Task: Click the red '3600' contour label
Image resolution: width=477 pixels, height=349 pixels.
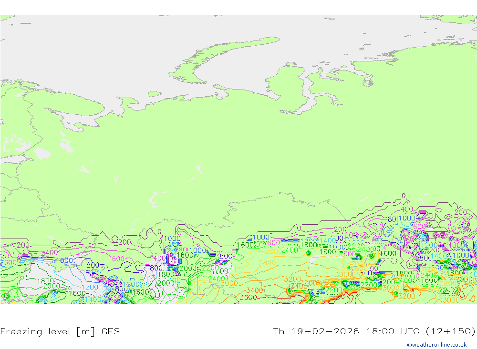Action: click(248, 298)
